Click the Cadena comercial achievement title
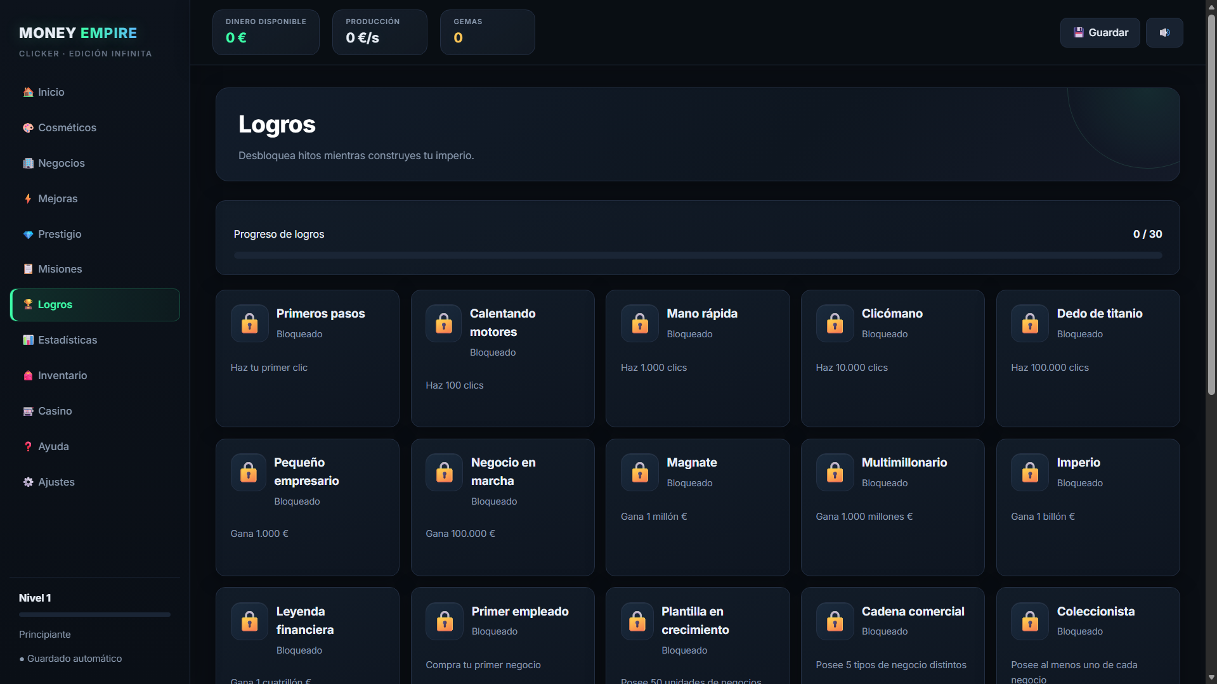This screenshot has height=684, width=1217. point(913,612)
